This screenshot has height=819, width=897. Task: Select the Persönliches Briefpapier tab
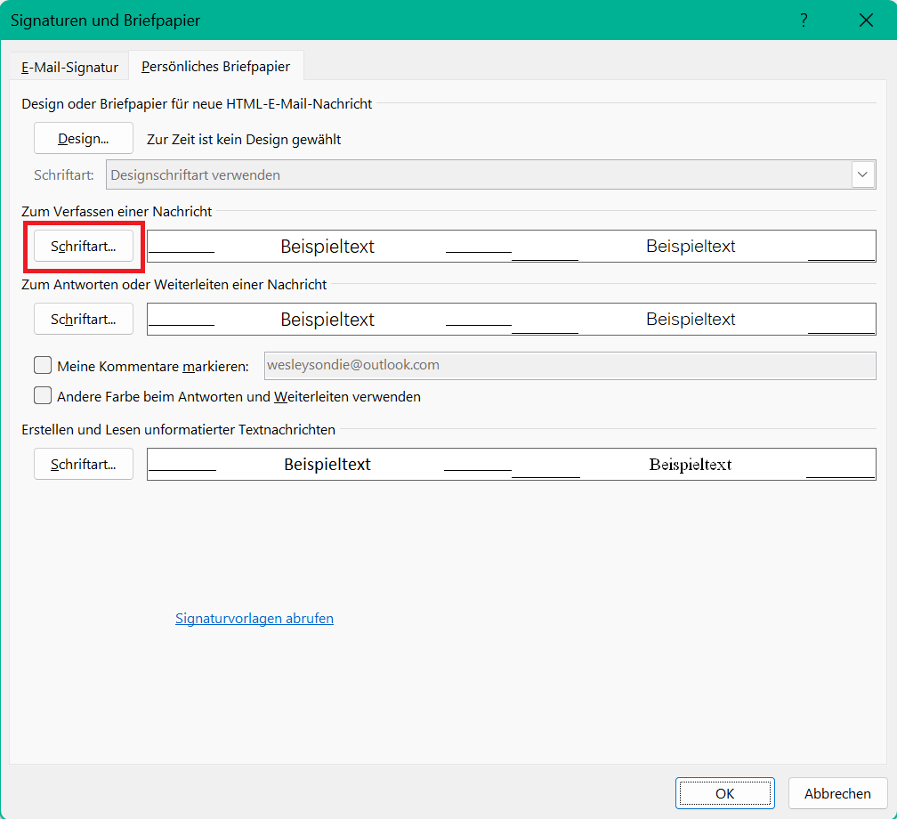[215, 67]
